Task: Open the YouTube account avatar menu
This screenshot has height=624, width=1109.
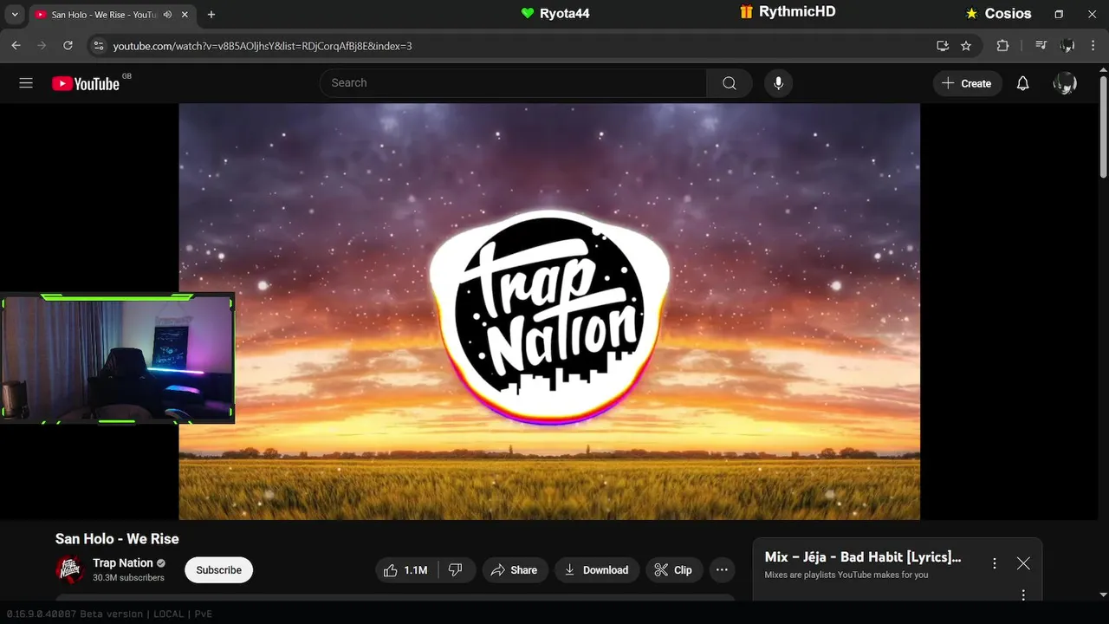Action: pos(1065,83)
